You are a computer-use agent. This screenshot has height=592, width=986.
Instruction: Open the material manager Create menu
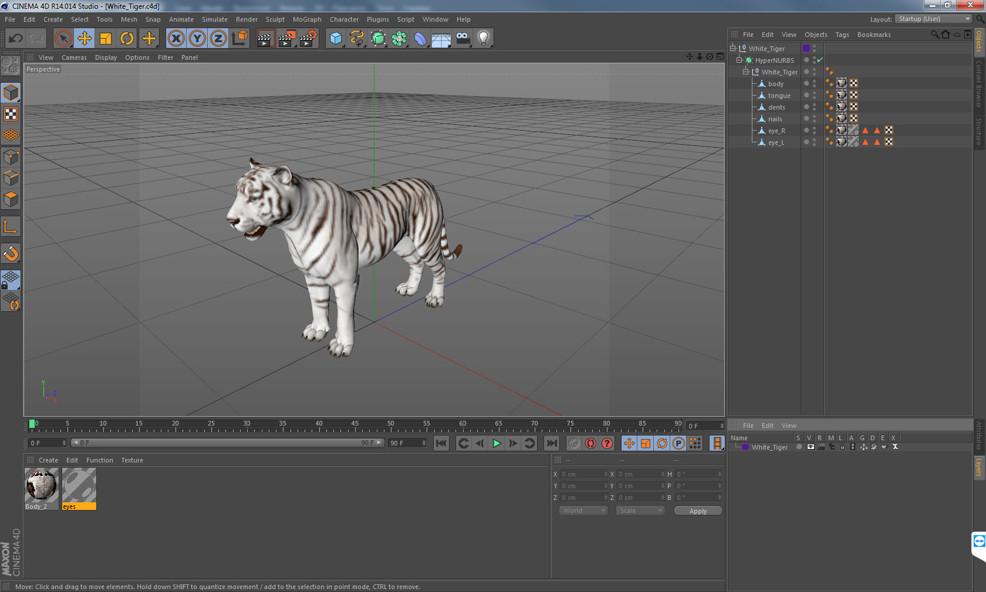coord(48,460)
